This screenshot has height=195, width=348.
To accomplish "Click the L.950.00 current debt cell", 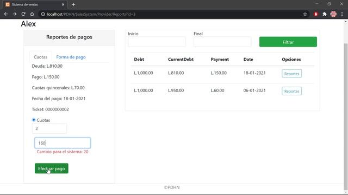I will (176, 90).
